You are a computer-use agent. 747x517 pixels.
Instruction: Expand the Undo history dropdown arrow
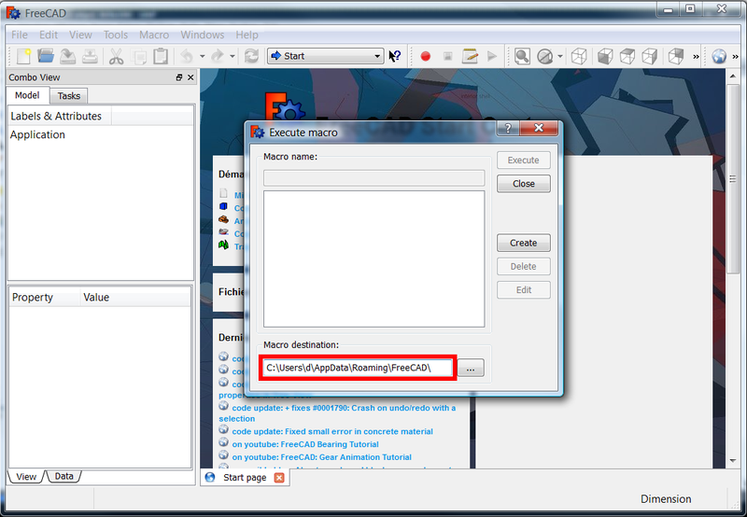tap(203, 56)
